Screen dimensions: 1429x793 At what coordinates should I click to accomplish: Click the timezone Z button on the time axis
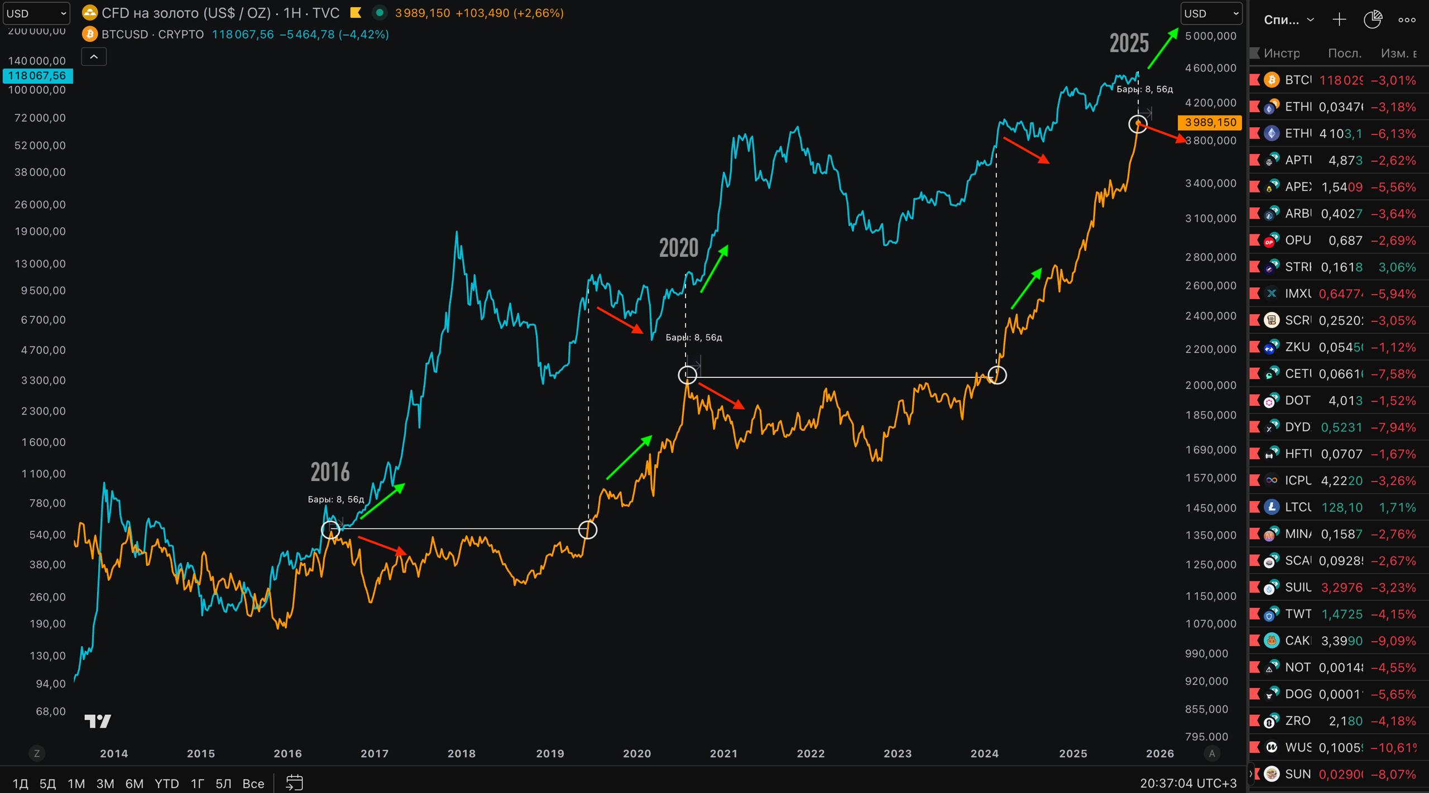pos(37,753)
